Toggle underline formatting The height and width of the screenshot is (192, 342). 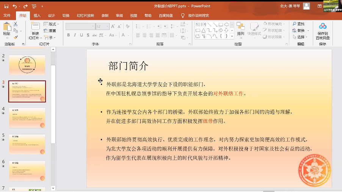pos(82,35)
